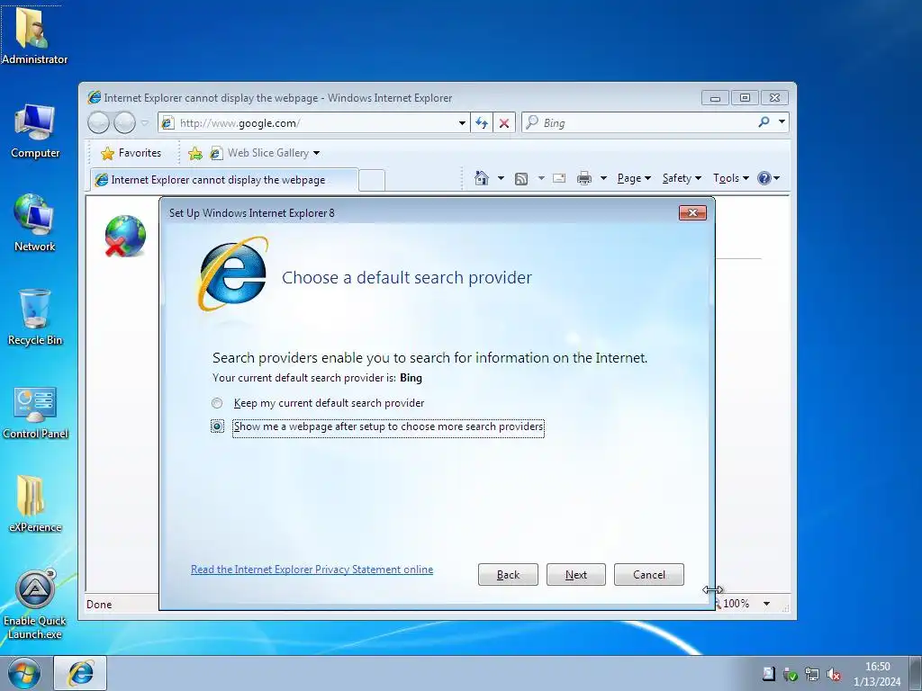Click the Back button in setup dialog

pos(508,575)
